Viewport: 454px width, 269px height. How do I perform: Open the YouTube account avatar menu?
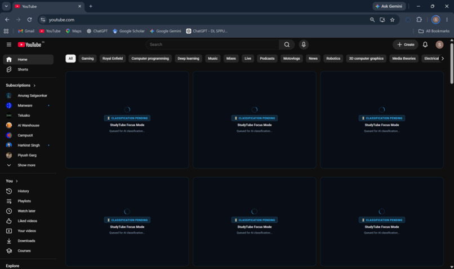[439, 45]
